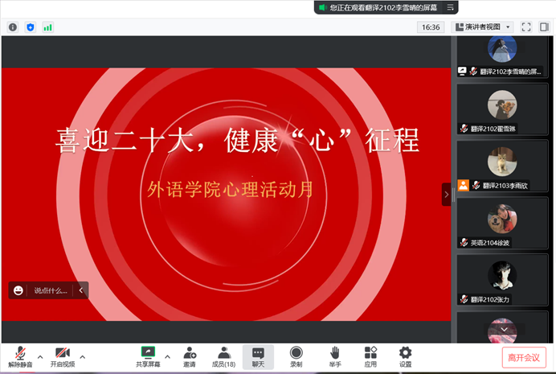The height and width of the screenshot is (374, 556).
Task: Click the blue security shield icon
Action: click(31, 27)
